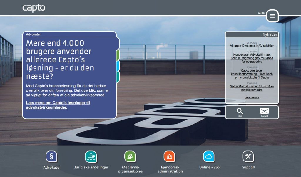Image resolution: width=301 pixels, height=177 pixels.
Task: Open the hamburger Menu button
Action: pos(272,16)
